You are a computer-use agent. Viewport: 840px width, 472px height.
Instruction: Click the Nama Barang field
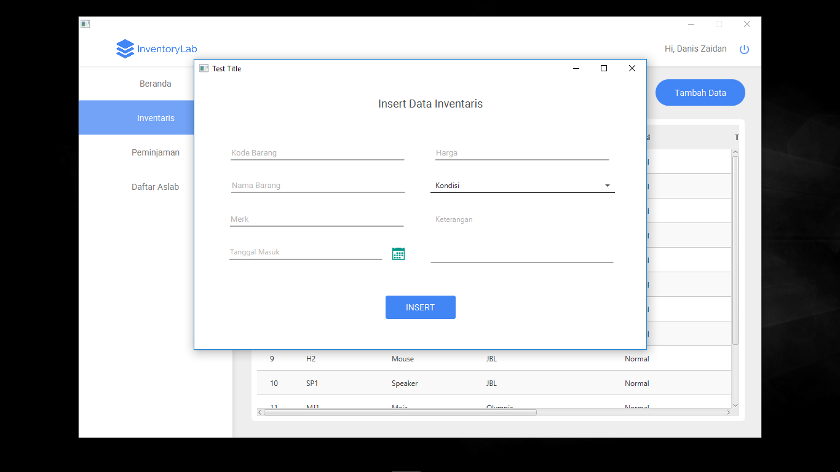(x=317, y=185)
